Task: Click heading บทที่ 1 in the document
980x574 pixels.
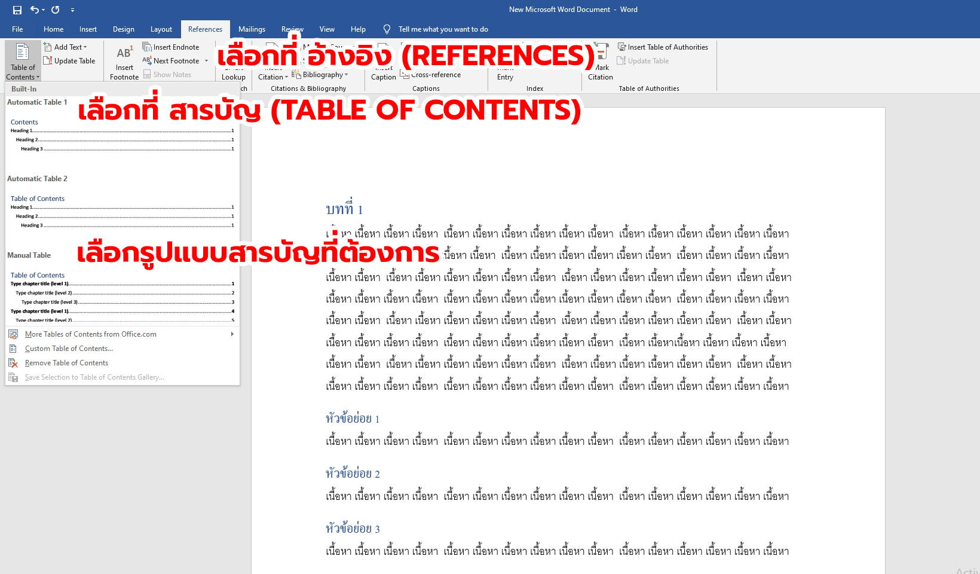Action: pyautogui.click(x=344, y=208)
